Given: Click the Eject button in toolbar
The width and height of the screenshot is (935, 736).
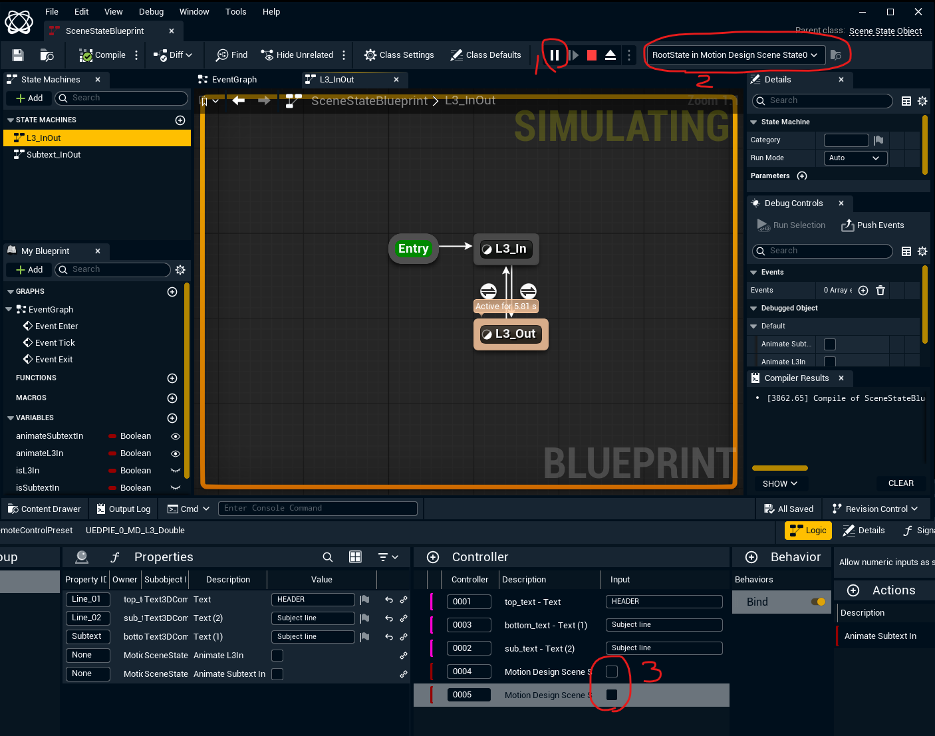Looking at the screenshot, I should pyautogui.click(x=610, y=55).
